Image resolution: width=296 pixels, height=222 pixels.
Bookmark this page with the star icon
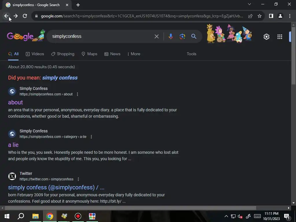[260, 16]
